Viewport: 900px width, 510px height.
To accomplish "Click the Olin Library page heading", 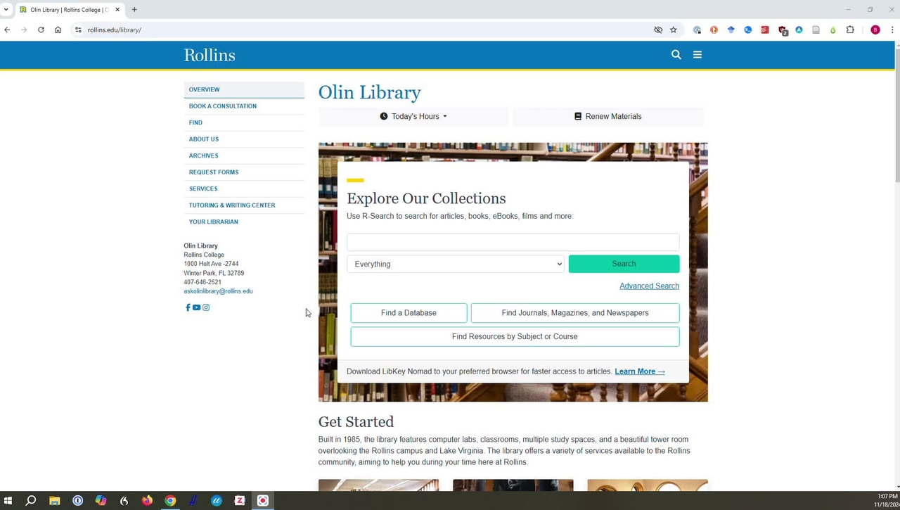I will pyautogui.click(x=370, y=92).
